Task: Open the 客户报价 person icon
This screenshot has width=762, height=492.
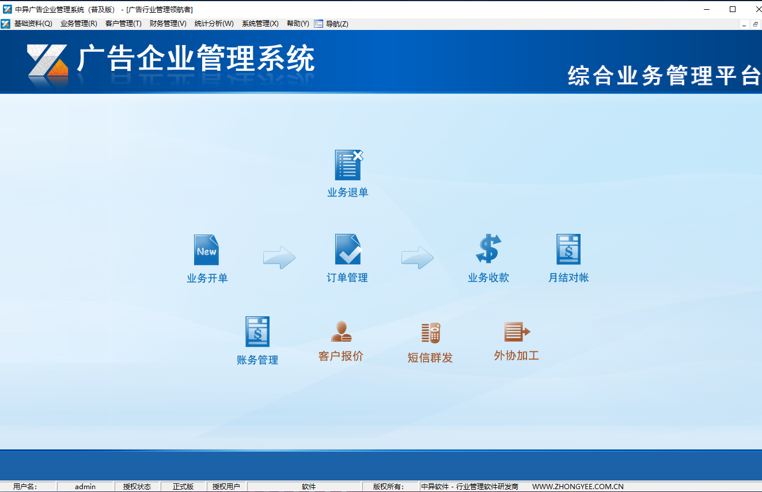Action: (x=341, y=331)
